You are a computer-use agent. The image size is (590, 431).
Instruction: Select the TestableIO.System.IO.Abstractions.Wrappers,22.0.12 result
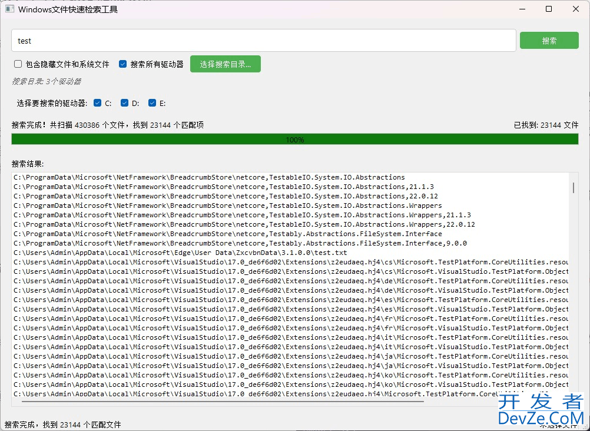(x=244, y=224)
